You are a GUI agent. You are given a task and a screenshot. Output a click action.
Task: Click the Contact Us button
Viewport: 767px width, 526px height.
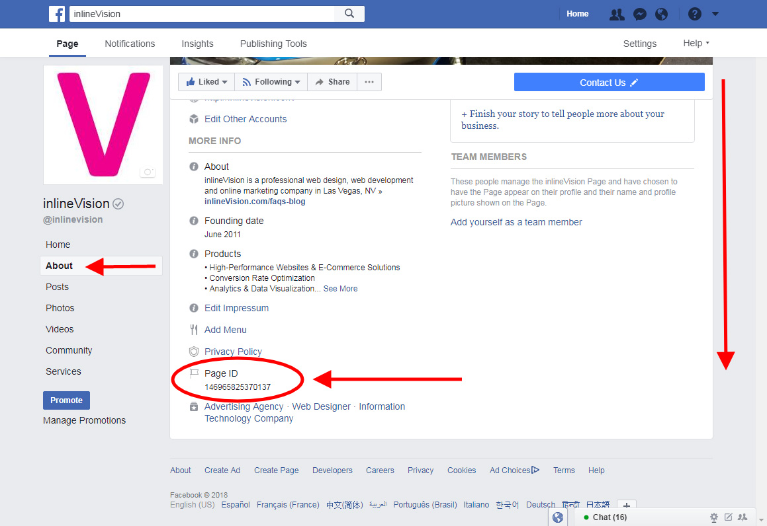click(609, 82)
